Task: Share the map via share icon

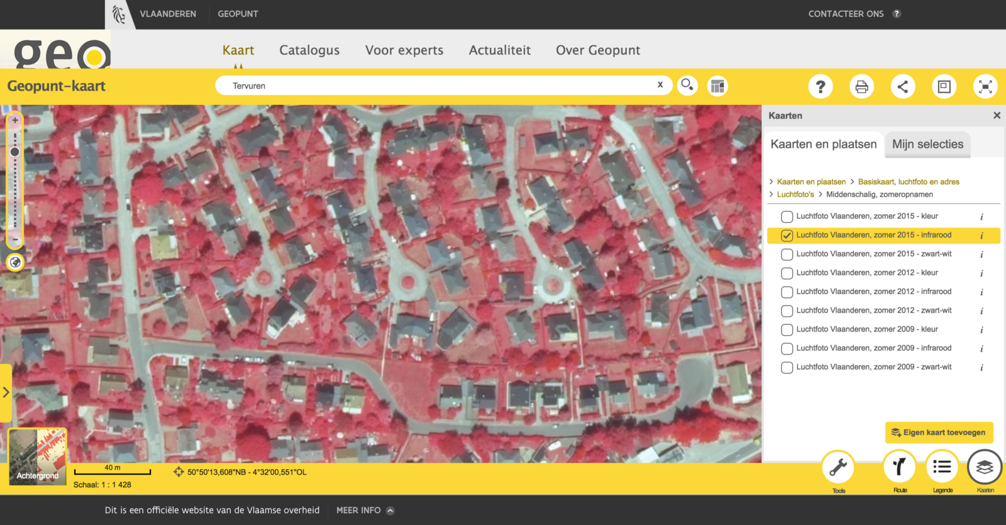Action: [x=903, y=86]
